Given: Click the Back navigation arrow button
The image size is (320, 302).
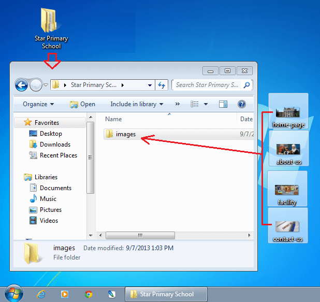Looking at the screenshot, I should (x=21, y=85).
